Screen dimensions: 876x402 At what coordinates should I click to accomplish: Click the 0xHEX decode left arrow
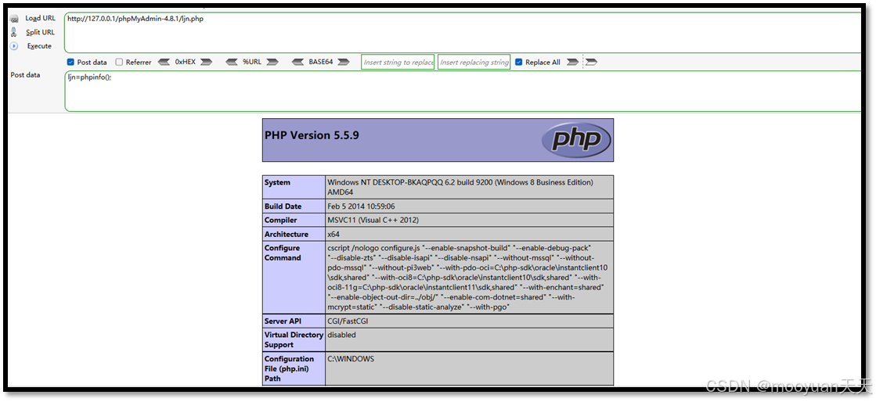tap(164, 62)
